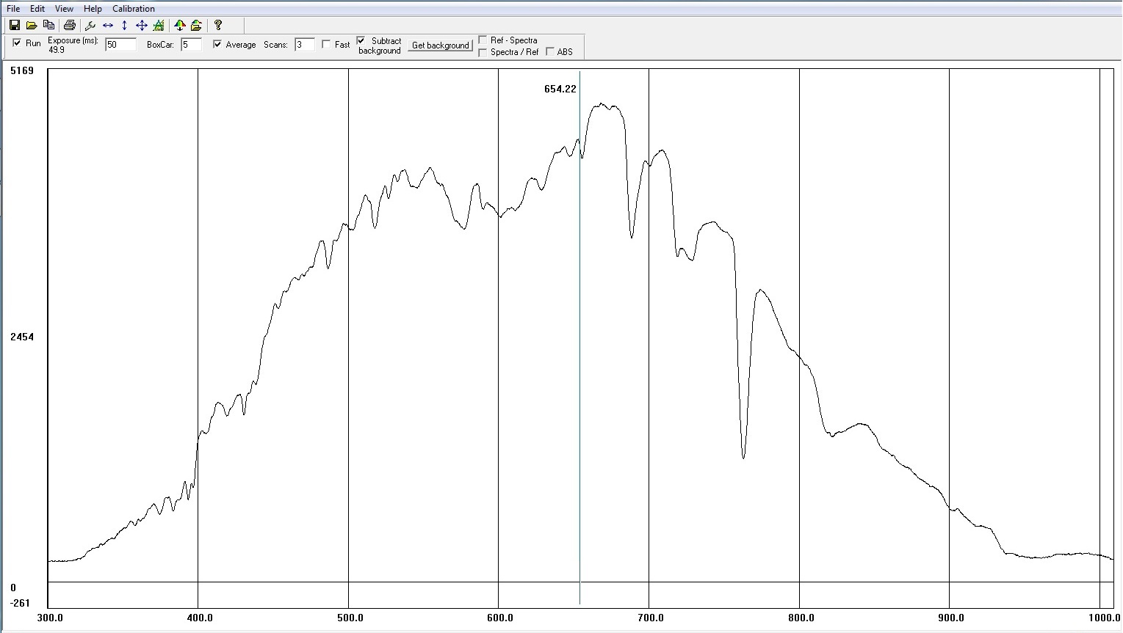Click the four-way arrows autoscale icon

click(x=142, y=25)
